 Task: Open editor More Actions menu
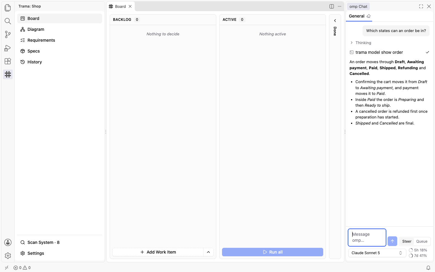point(340,6)
